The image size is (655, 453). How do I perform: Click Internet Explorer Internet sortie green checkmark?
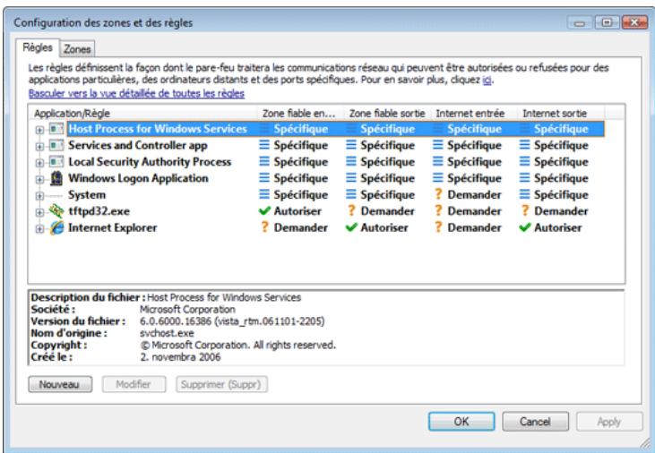click(525, 227)
